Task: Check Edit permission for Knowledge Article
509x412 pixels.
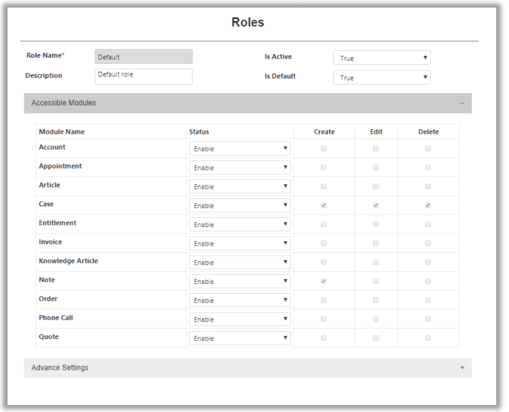Action: 376,262
